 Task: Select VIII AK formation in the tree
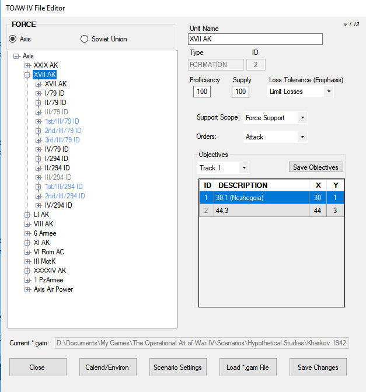coord(43,224)
